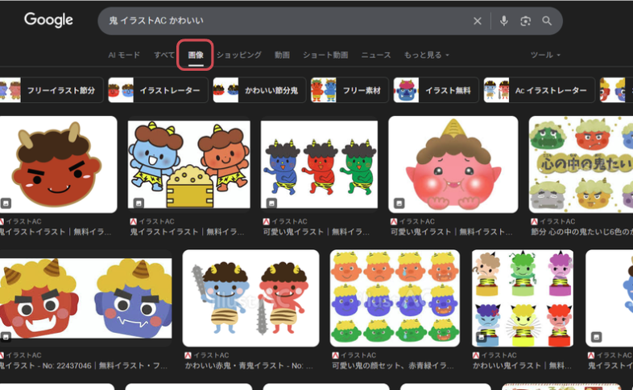Clear the search box text
633x390 pixels.
point(478,21)
